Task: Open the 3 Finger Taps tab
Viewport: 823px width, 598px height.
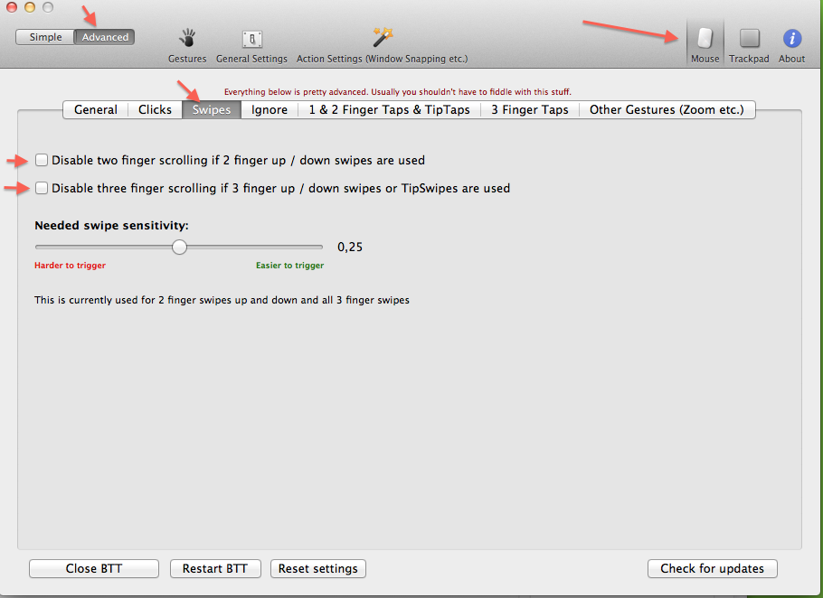Action: (x=530, y=109)
